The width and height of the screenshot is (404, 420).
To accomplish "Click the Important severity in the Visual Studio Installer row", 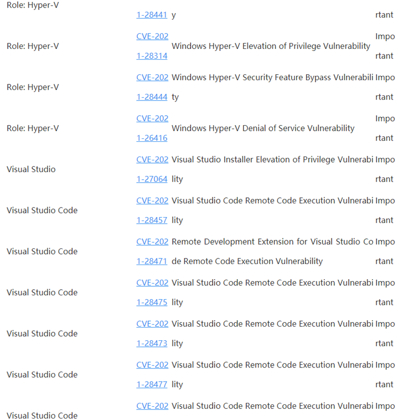I will click(385, 169).
